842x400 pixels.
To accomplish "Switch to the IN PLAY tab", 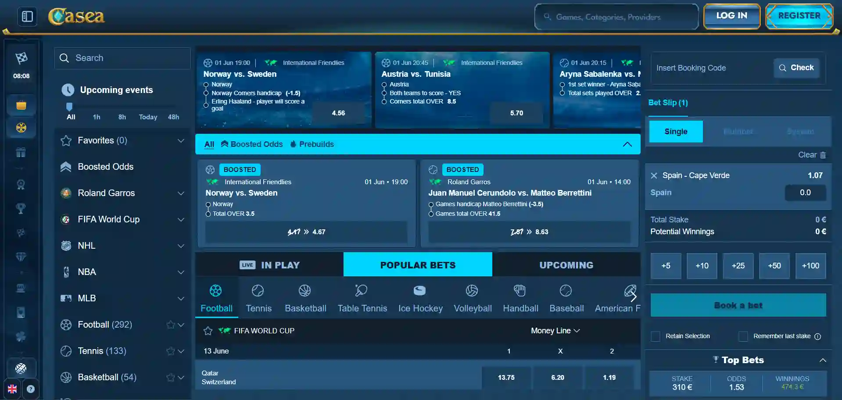I will [269, 264].
